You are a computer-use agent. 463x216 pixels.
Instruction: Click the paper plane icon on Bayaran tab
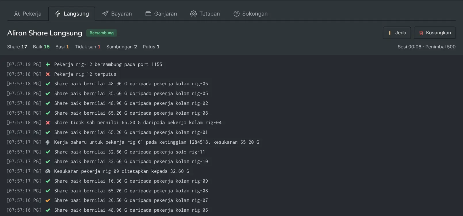click(105, 14)
